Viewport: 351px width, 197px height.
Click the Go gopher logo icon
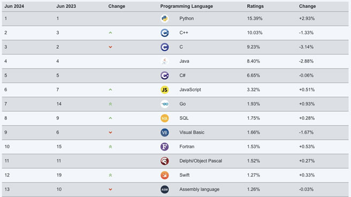(x=165, y=104)
